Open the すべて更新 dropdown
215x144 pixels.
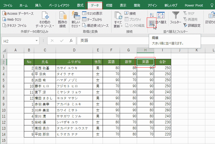coord(118,26)
